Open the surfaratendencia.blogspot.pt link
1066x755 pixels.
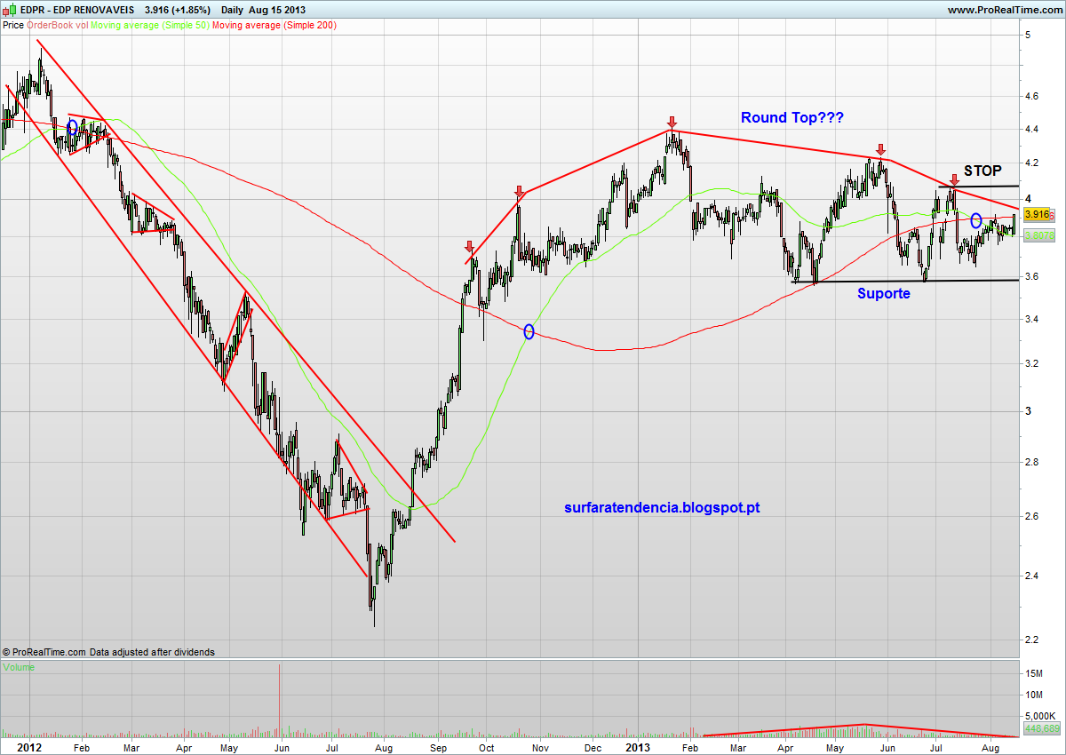coord(662,508)
